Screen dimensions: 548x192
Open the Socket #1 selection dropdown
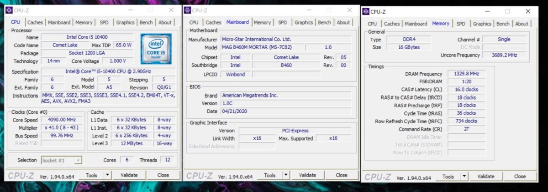[x=62, y=160]
